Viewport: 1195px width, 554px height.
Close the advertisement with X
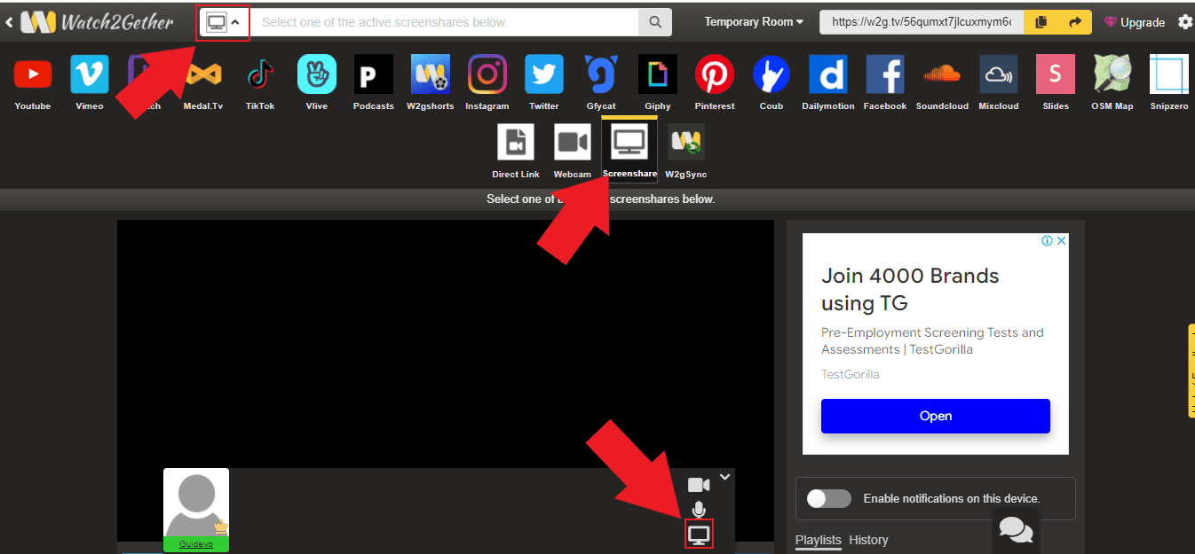pos(1061,240)
